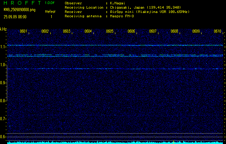Click the receiving location Chigasaki, Japan
Screen dimensions: 226x144
click(x=145, y=7)
